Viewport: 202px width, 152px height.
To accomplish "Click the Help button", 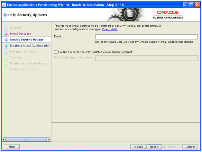I will [x=12, y=147].
